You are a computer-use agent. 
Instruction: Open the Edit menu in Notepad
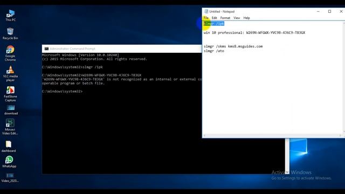(x=215, y=18)
